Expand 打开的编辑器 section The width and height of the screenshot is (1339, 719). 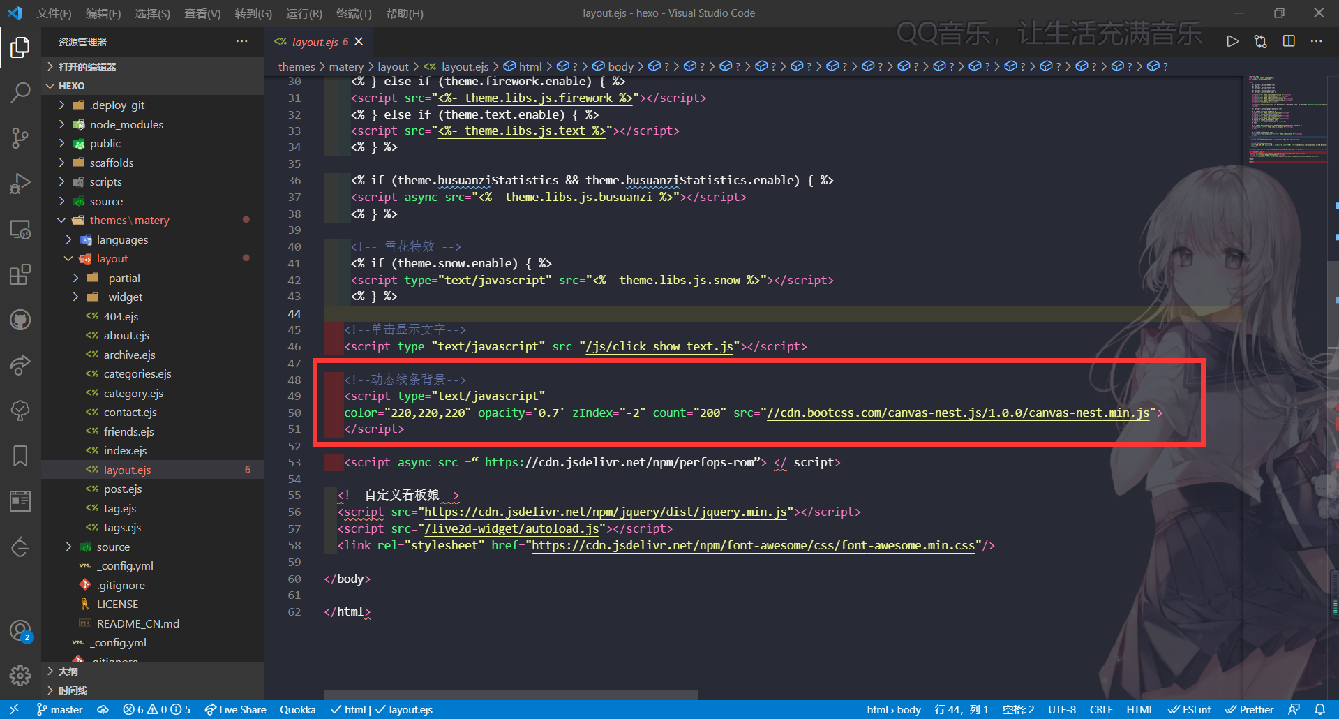point(153,66)
